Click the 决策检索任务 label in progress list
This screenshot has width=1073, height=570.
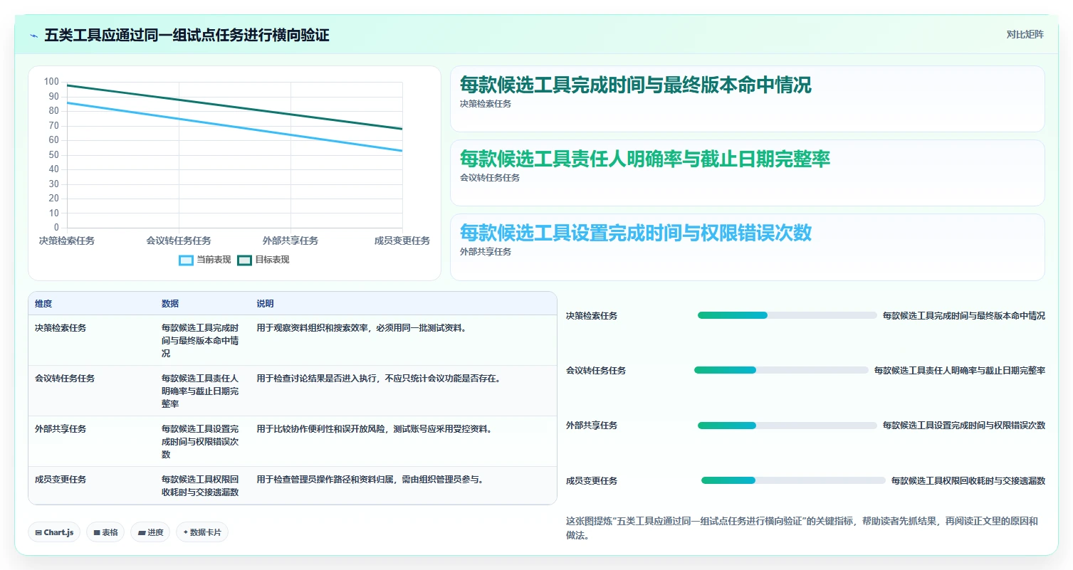coord(592,316)
